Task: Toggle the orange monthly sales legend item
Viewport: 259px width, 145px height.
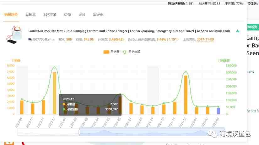Action: tap(111, 52)
